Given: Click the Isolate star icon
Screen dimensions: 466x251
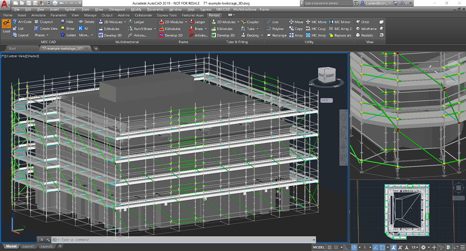Looking at the screenshot, I should [x=63, y=35].
